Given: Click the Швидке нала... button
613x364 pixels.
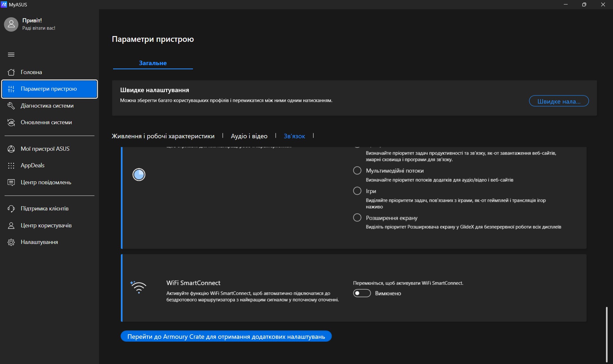Looking at the screenshot, I should 559,101.
